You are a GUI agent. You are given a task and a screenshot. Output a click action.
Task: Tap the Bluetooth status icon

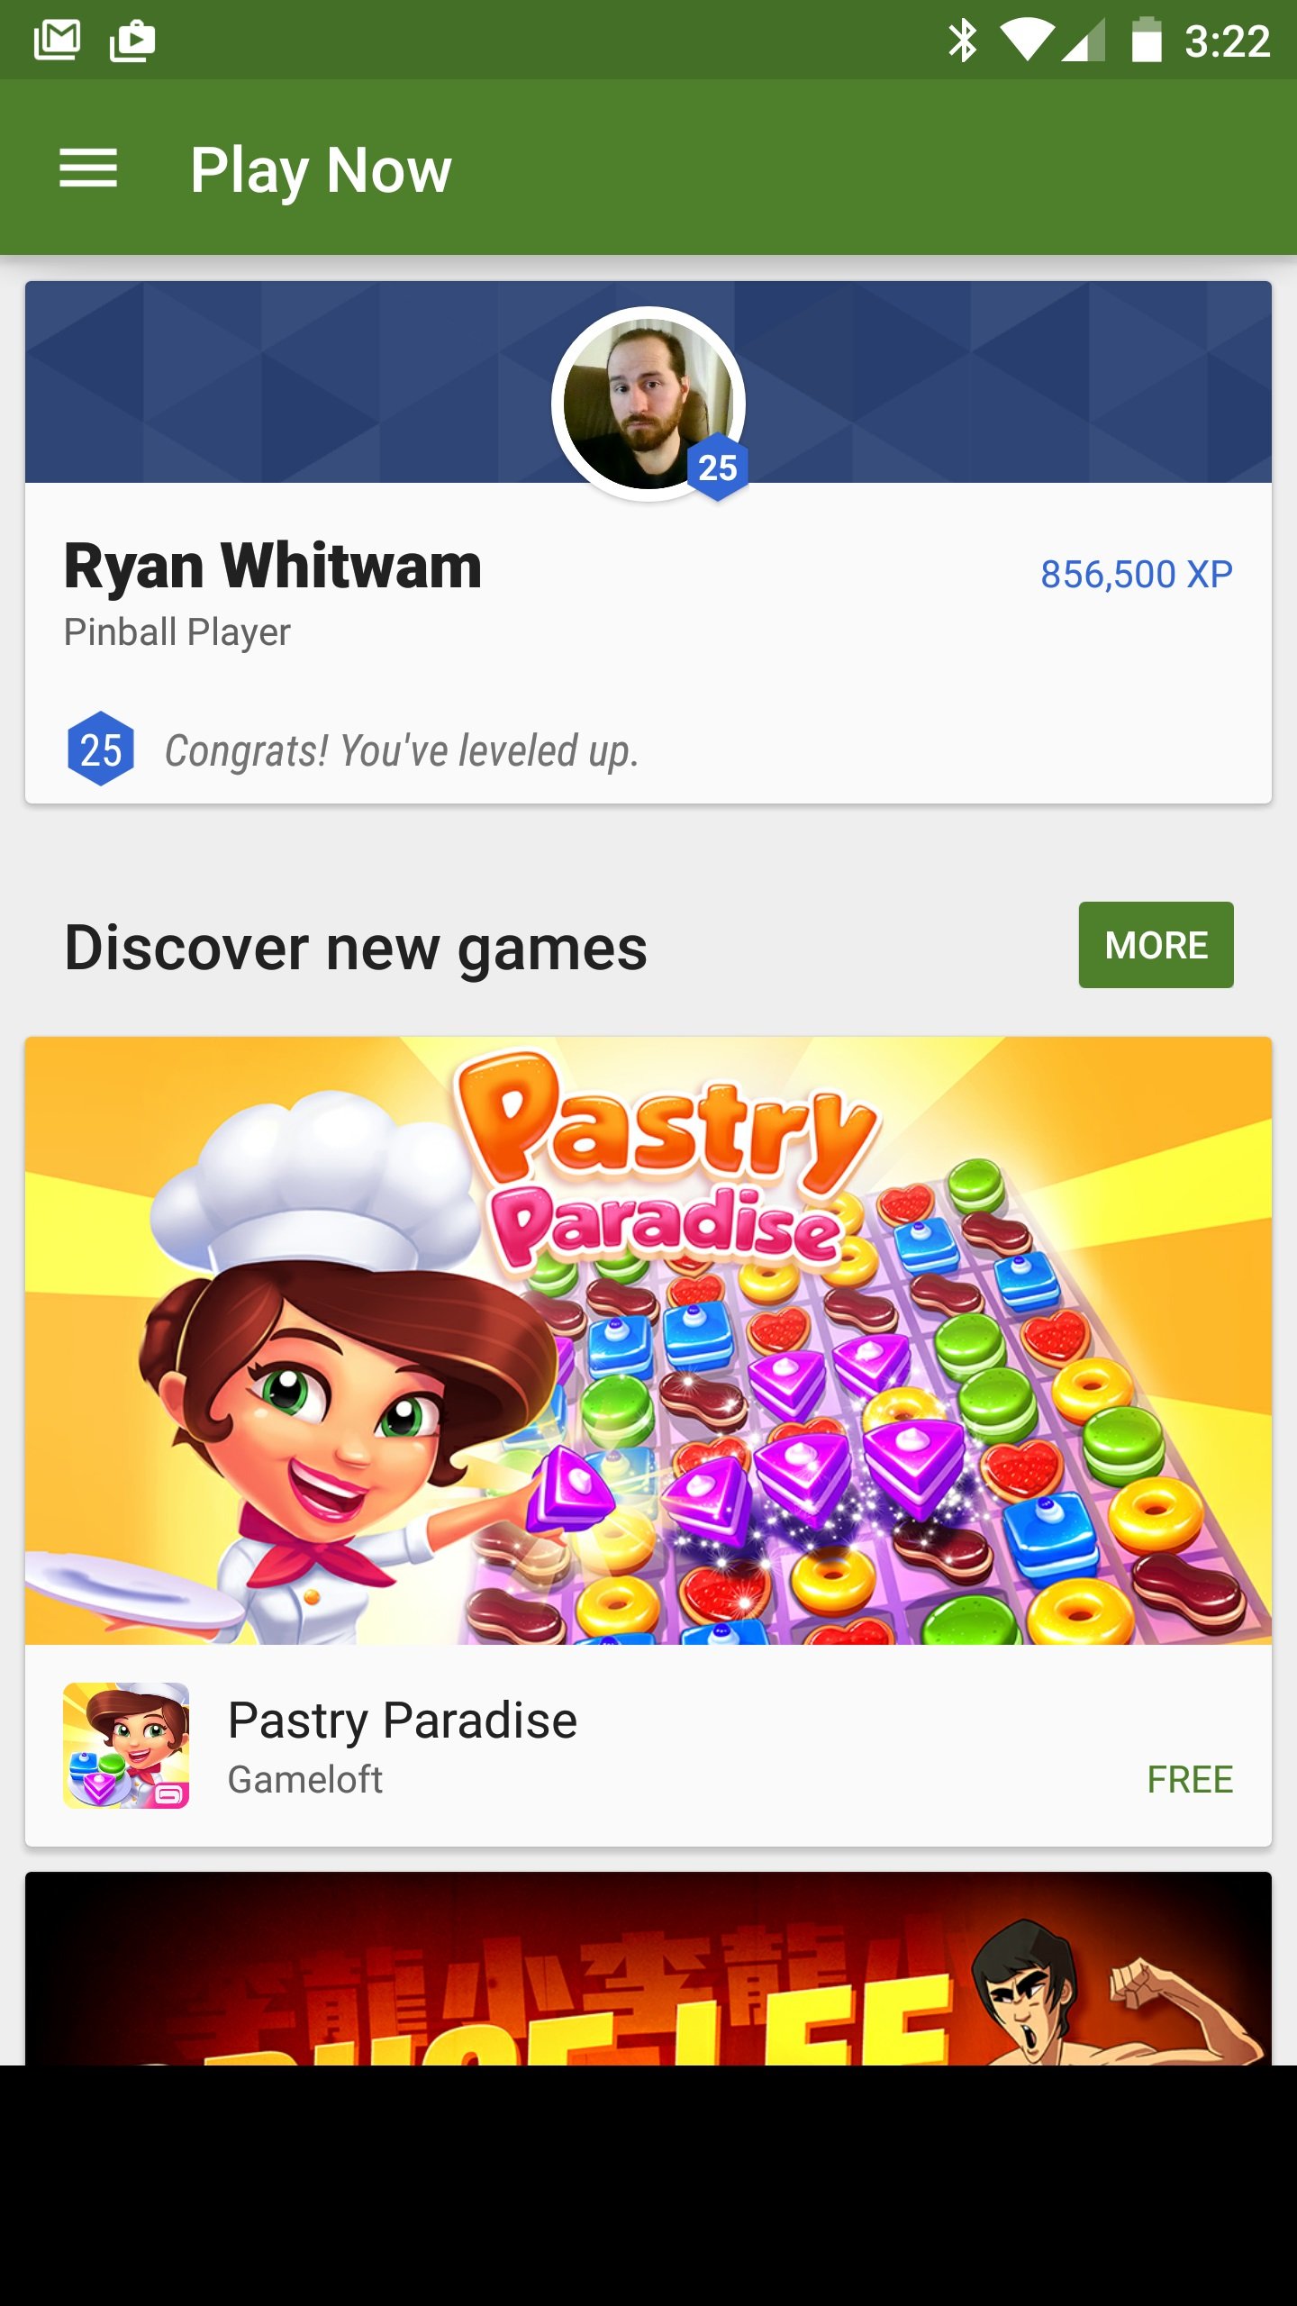pyautogui.click(x=962, y=41)
